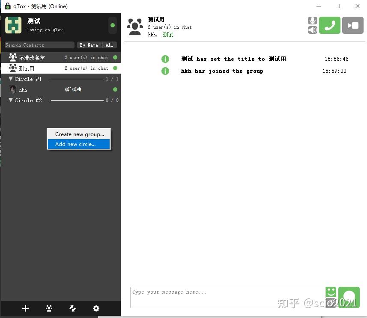Send message using the green send icon
The image size is (367, 318).
[x=349, y=297]
